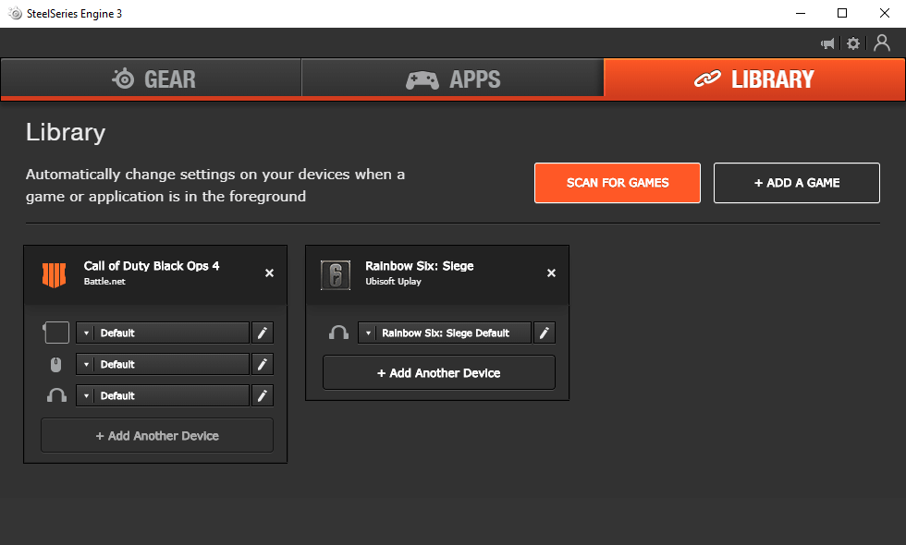Screen dimensions: 906x545
Task: Edit the mouse config for Call of Duty
Action: coord(263,364)
